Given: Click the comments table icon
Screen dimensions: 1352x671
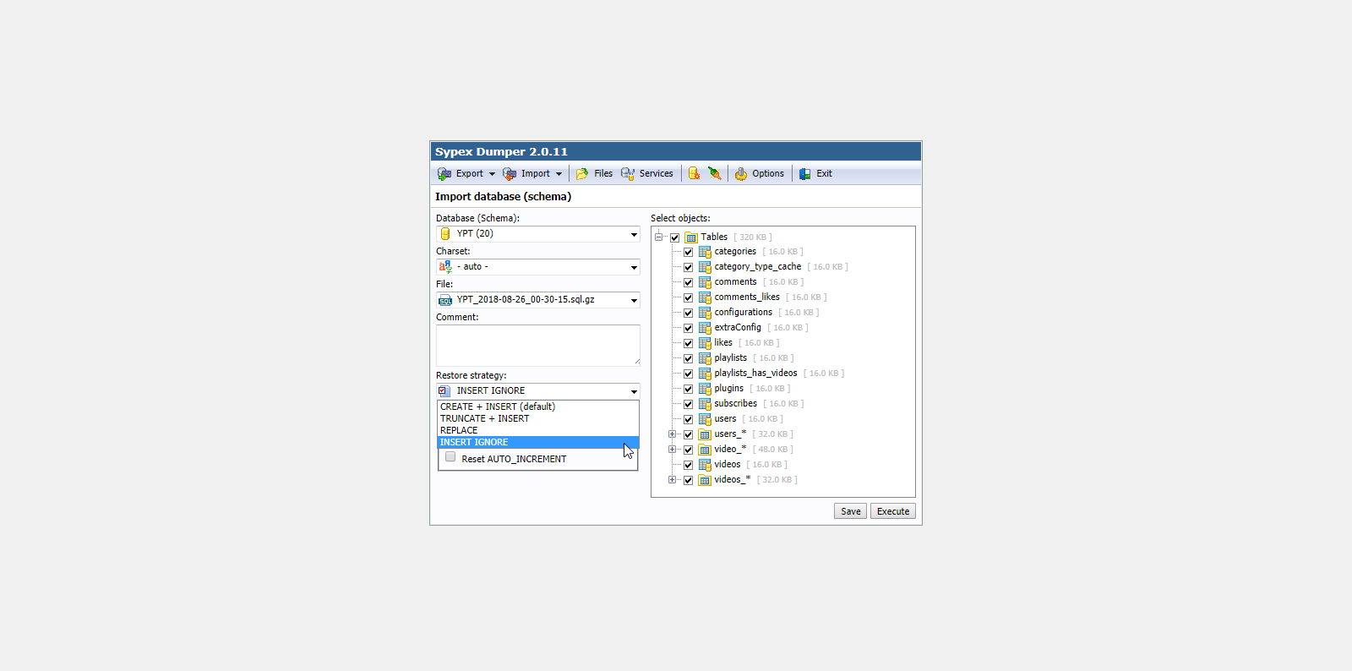Looking at the screenshot, I should click(705, 282).
